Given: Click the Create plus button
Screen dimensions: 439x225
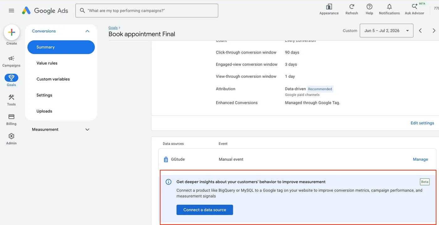Looking at the screenshot, I should (12, 32).
